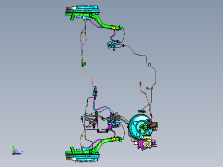Viewport: 223px width, 167px height.
Task: Click the green Y axis of the triad
Action: coord(13,149)
